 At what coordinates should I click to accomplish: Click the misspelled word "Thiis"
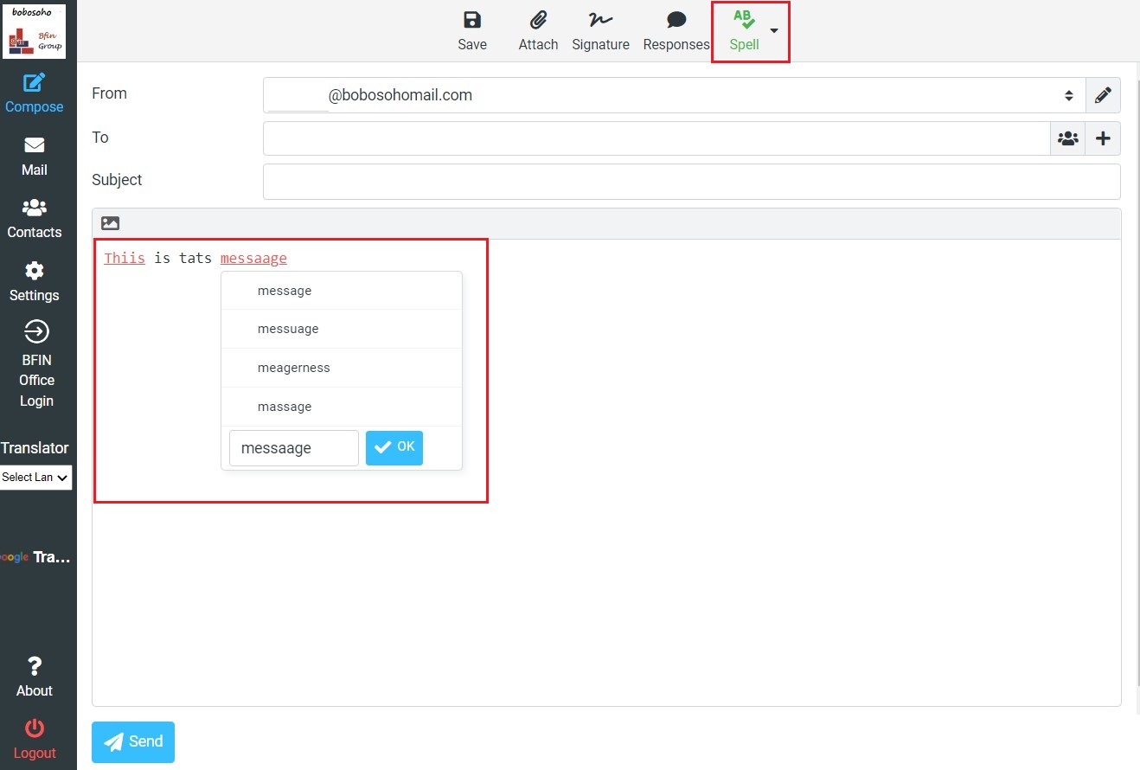click(x=125, y=258)
